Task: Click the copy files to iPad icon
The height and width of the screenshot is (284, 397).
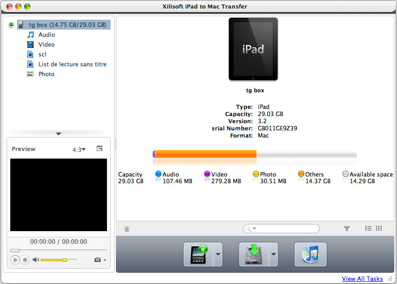Action: coord(199,254)
